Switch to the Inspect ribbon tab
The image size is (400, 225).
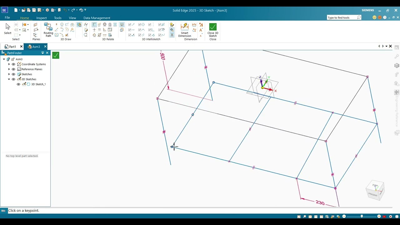tap(41, 18)
